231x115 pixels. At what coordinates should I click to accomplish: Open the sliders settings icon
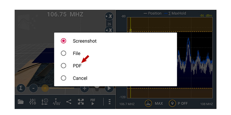point(33,102)
